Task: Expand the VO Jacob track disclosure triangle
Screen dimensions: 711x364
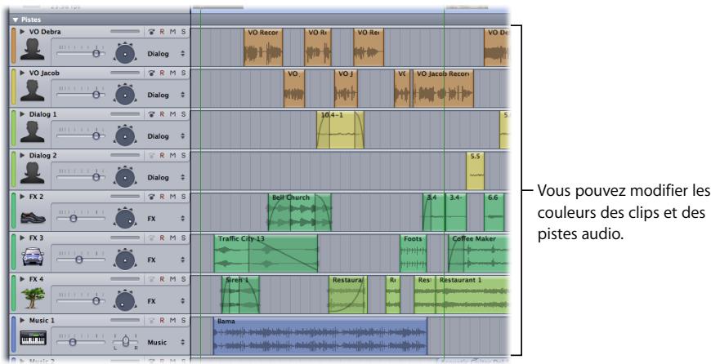Action: pos(22,73)
